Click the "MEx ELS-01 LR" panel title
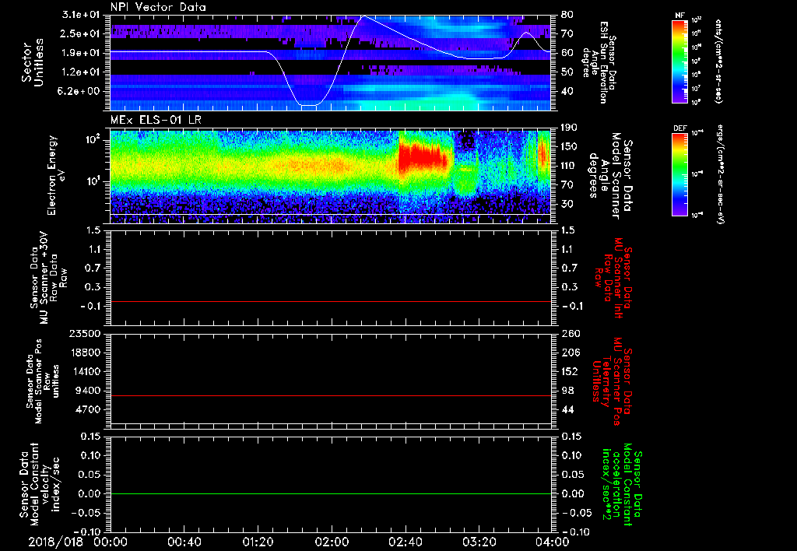The image size is (797, 551). coord(155,120)
